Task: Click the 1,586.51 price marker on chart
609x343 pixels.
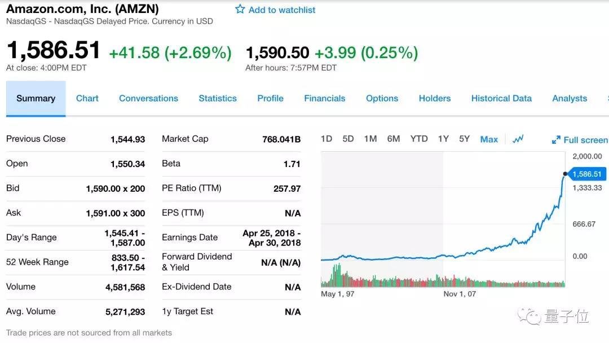Action: coord(586,174)
